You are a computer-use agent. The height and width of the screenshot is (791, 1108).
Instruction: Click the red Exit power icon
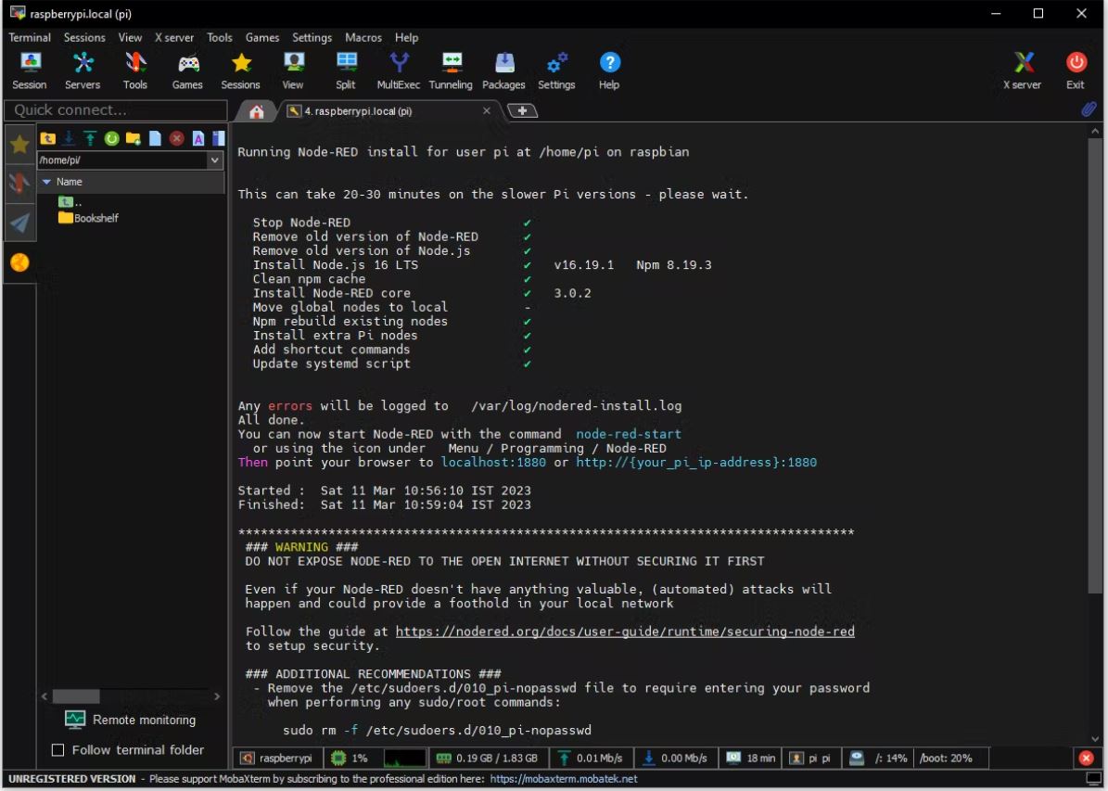[1076, 70]
